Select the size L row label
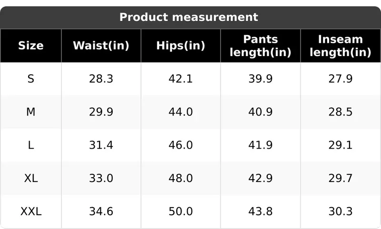 pos(31,145)
